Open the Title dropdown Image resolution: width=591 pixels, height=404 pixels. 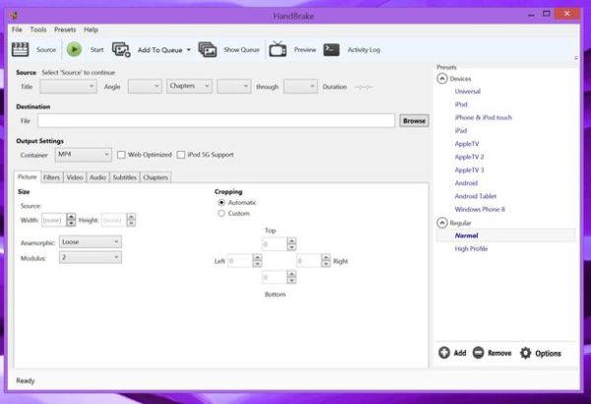[x=68, y=87]
